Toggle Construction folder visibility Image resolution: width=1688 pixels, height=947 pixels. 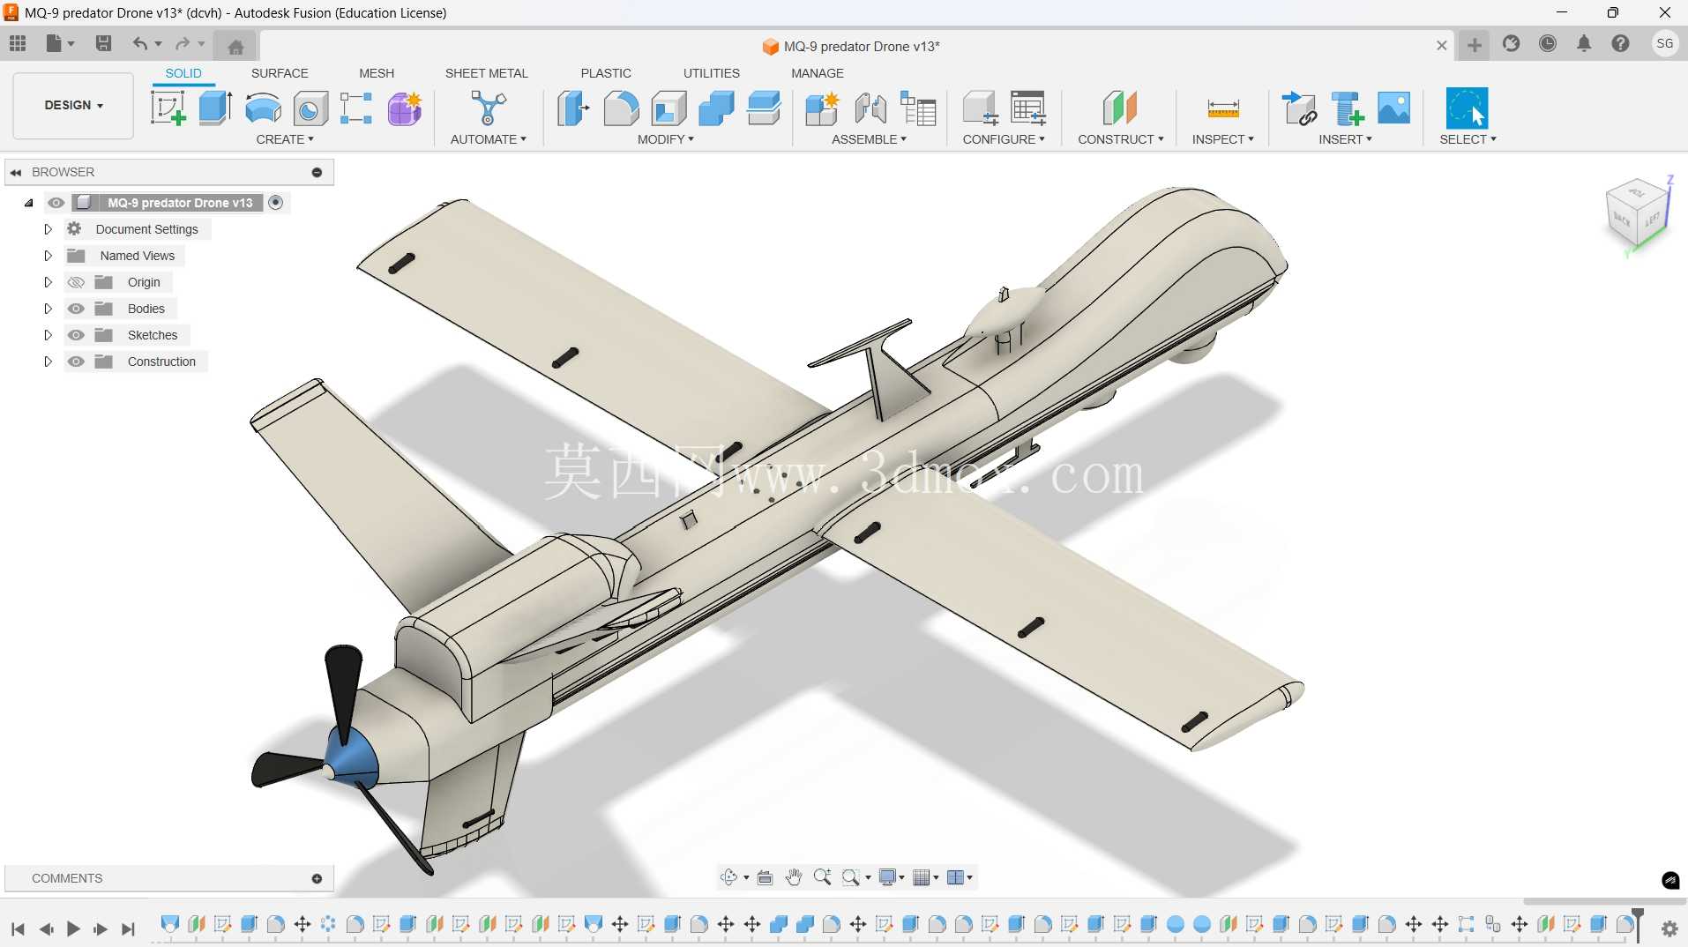point(77,362)
